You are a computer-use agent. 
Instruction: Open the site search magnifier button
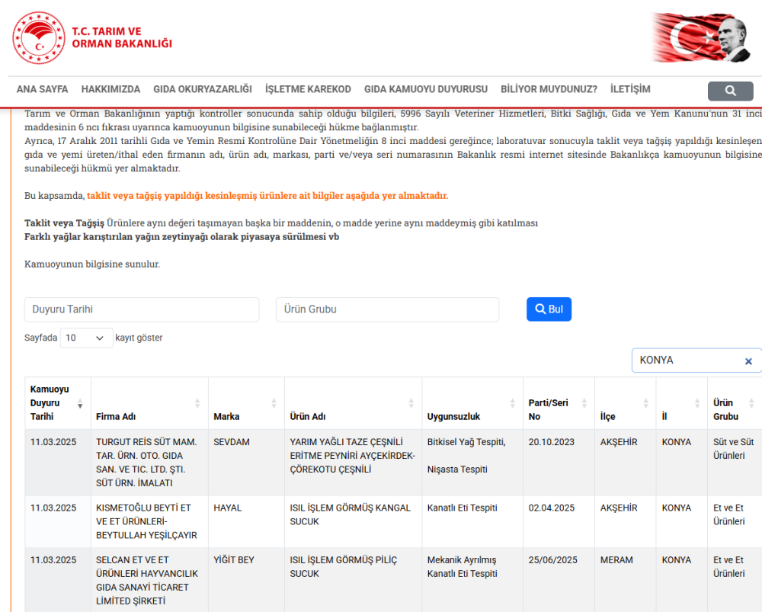click(730, 91)
